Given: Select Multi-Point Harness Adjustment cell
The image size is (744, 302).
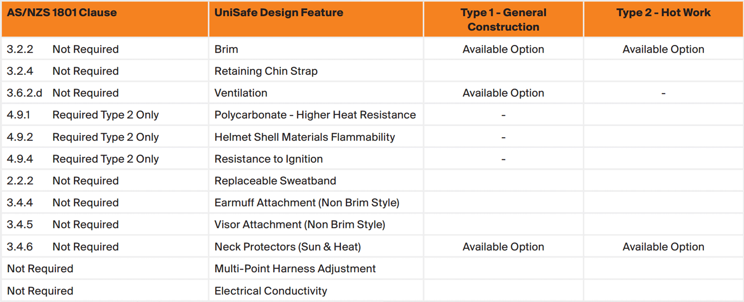Looking at the screenshot, I should point(316,268).
